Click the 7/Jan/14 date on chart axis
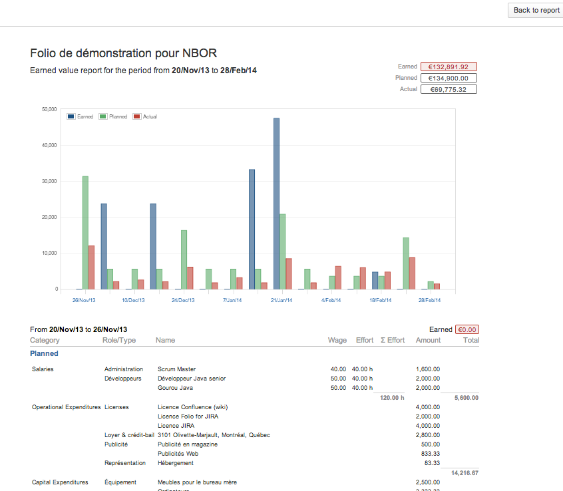Screen dimensions: 563x491 tap(232, 300)
